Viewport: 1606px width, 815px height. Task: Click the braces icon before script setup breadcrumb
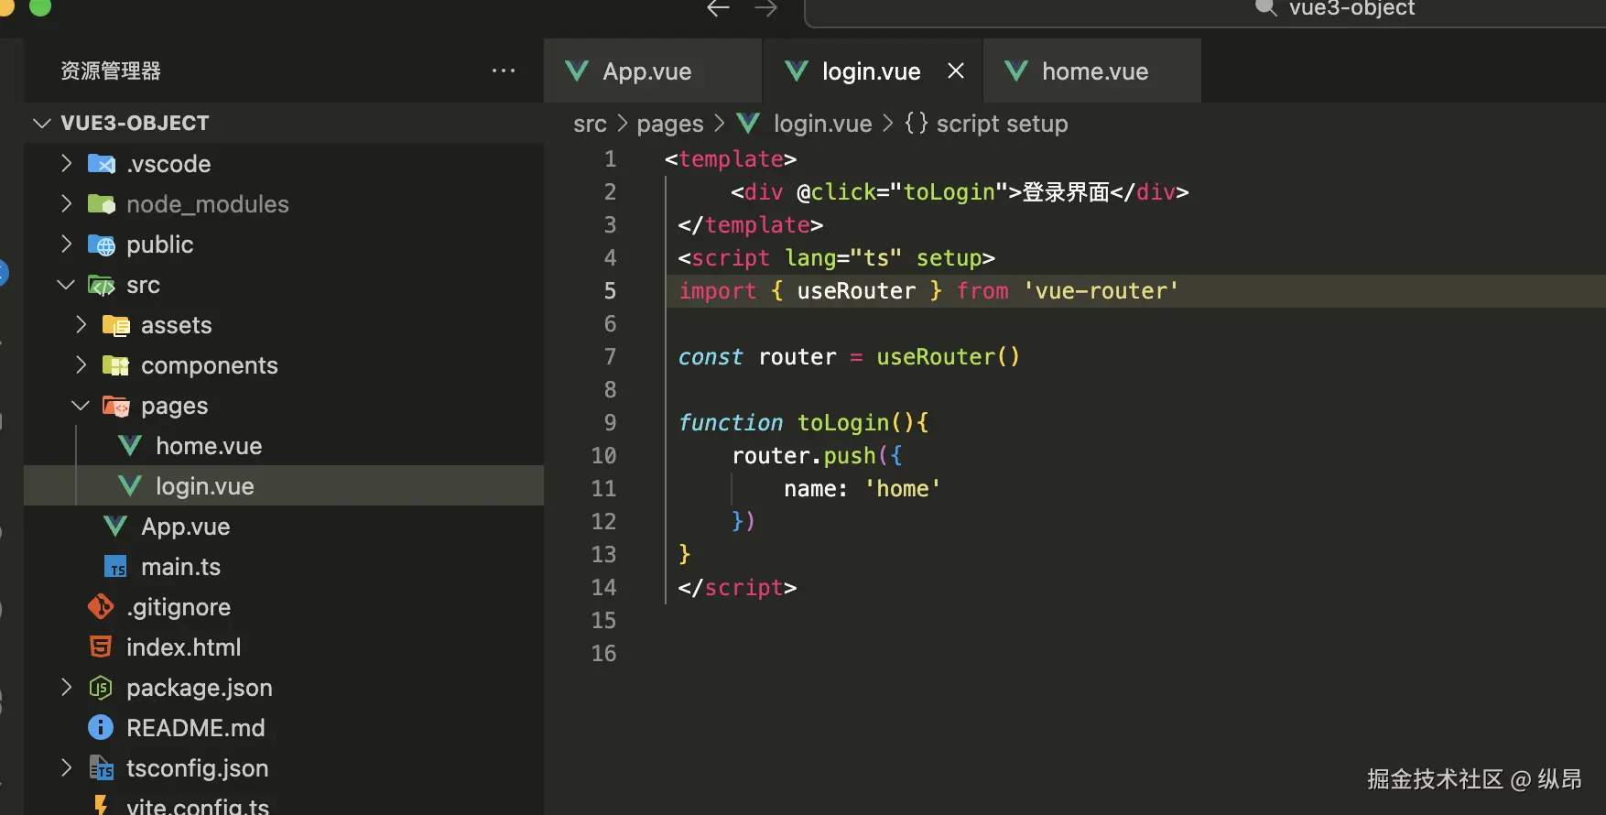(916, 123)
